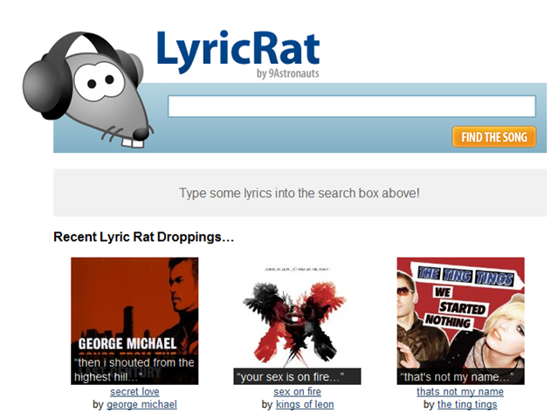Screen dimensions: 558x419
Task: Follow the 'the ting tings' artist link
Action: click(467, 404)
